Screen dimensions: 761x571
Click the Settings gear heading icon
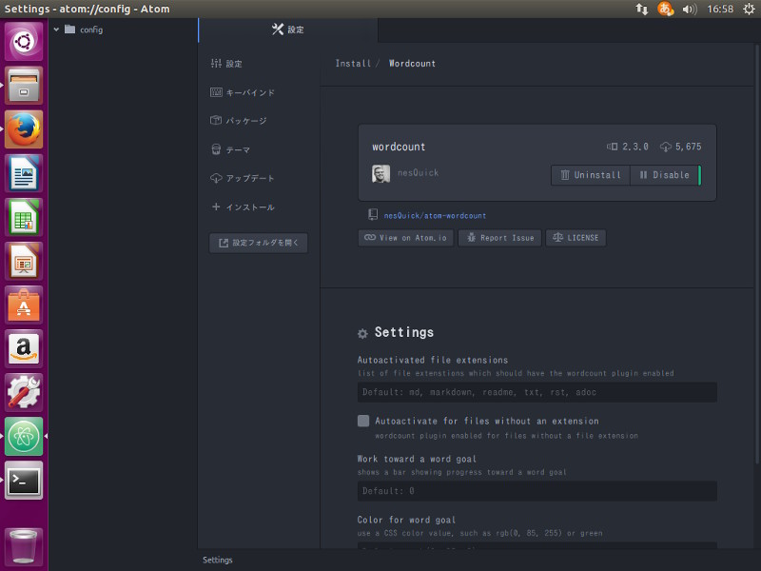(362, 334)
